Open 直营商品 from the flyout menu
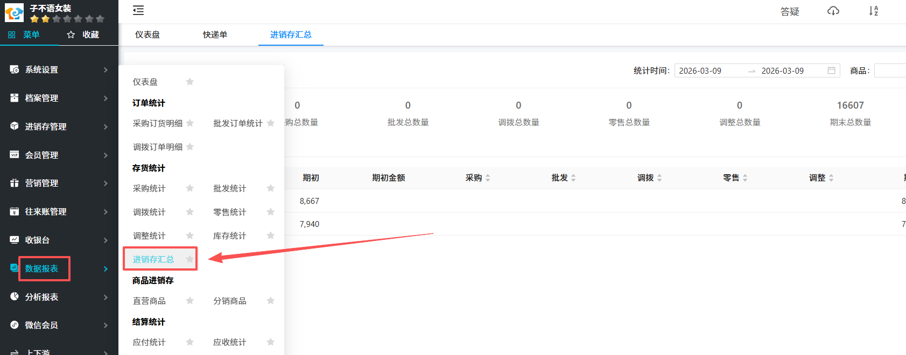This screenshot has height=355, width=906. 149,301
